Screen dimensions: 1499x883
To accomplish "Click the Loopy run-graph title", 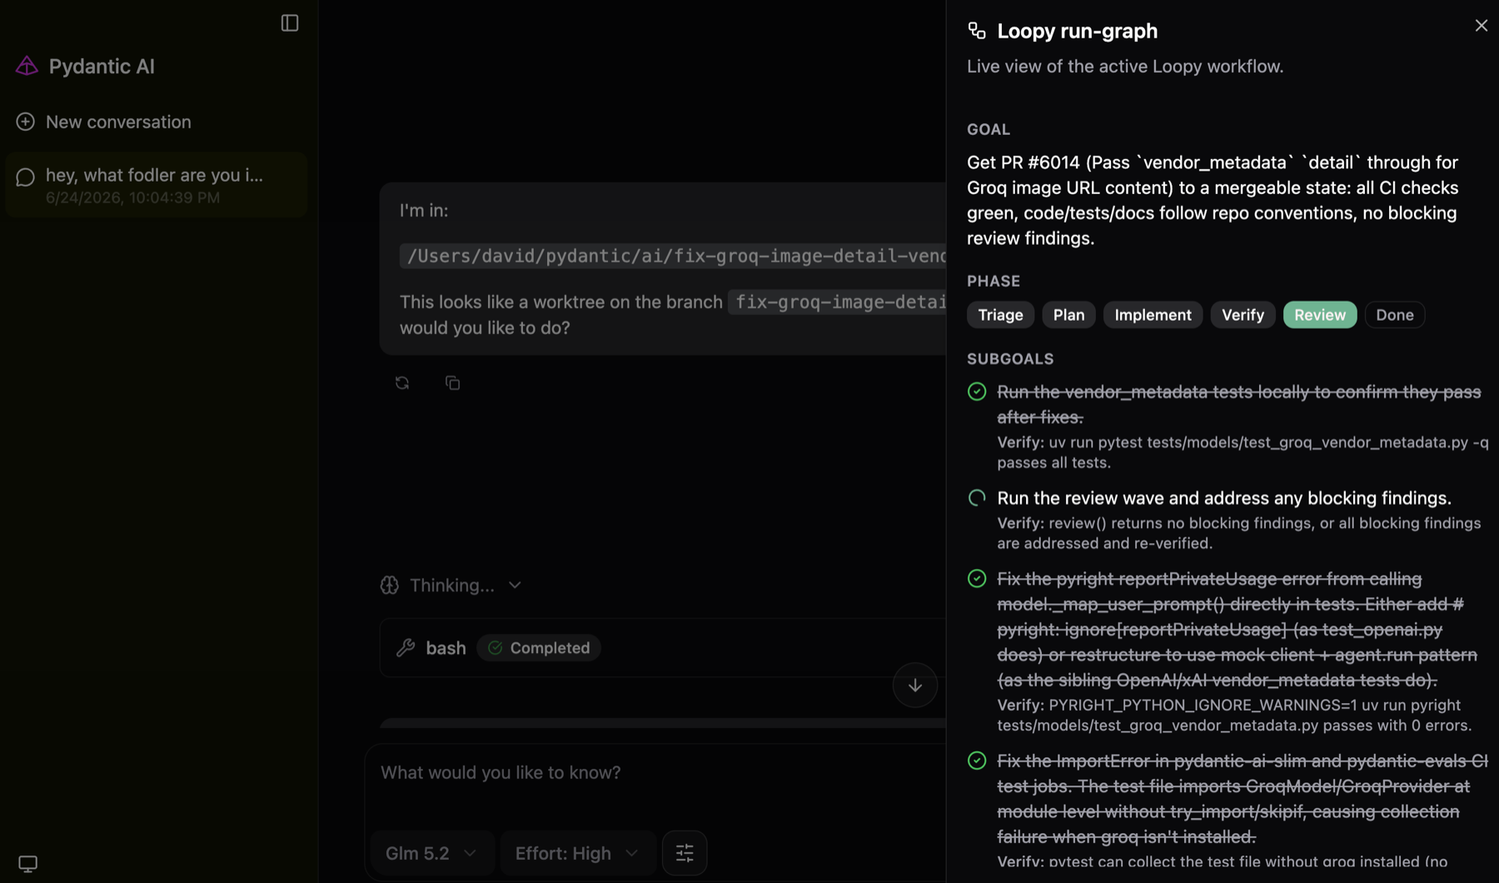I will tap(1077, 31).
